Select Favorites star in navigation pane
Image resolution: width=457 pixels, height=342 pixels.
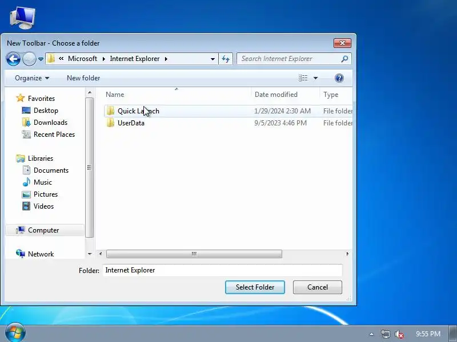point(21,98)
